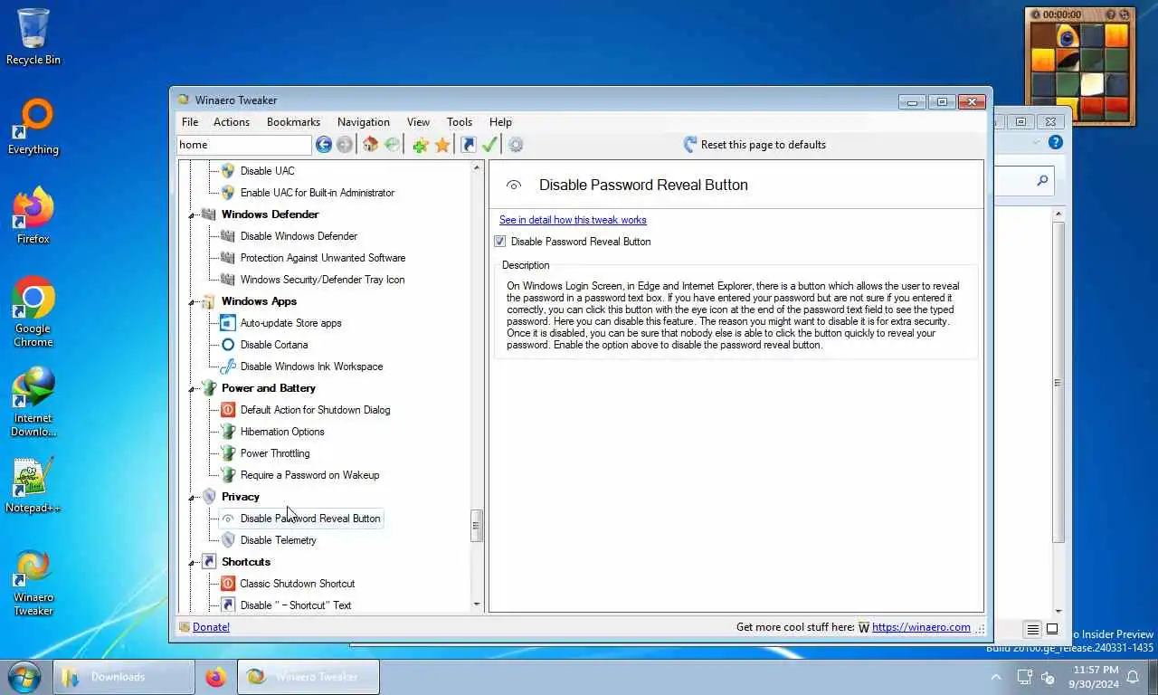1158x695 pixels.
Task: Collapse the Shortcuts tree group
Action: (x=192, y=563)
